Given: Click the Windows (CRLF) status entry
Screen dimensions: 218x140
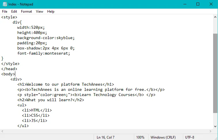Looking at the screenshot, I should [x=163, y=137].
